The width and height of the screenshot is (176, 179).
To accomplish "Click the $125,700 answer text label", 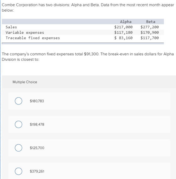I will coord(37,148).
